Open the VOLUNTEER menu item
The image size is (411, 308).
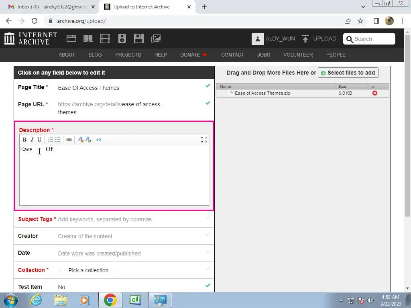[298, 55]
